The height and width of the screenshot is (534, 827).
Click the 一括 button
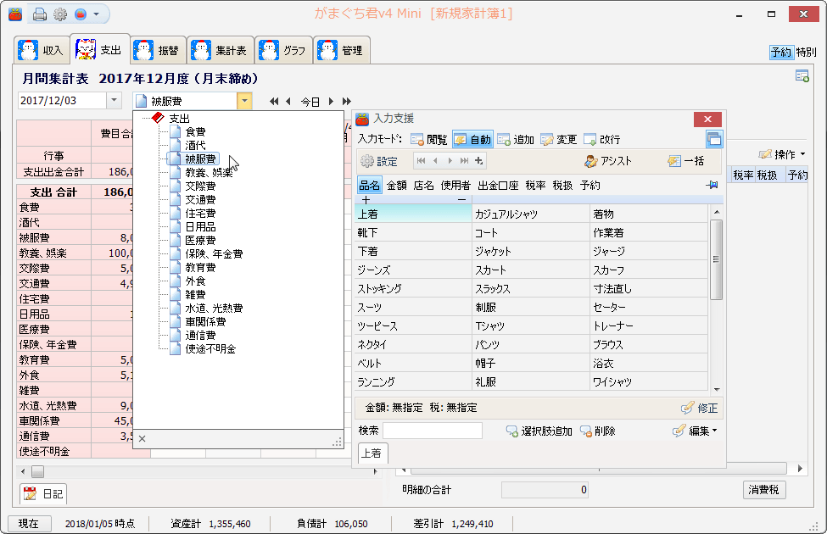[x=685, y=161]
